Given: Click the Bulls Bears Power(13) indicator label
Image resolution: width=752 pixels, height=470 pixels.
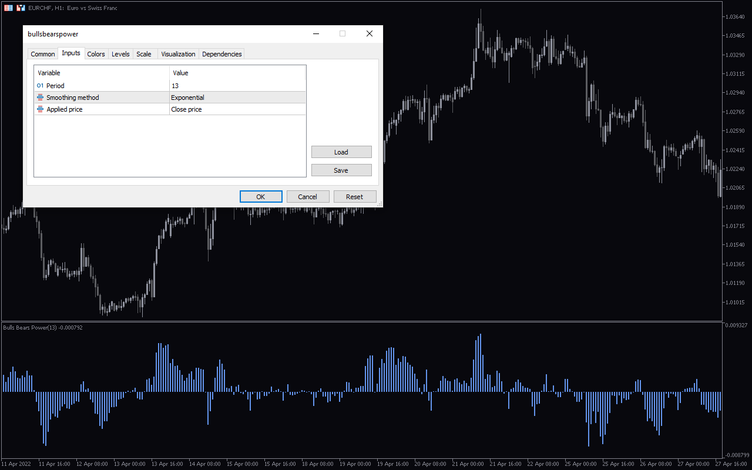Looking at the screenshot, I should (x=43, y=327).
